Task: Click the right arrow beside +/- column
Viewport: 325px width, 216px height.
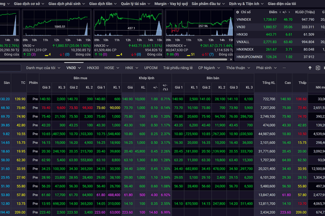Action: coord(289,12)
